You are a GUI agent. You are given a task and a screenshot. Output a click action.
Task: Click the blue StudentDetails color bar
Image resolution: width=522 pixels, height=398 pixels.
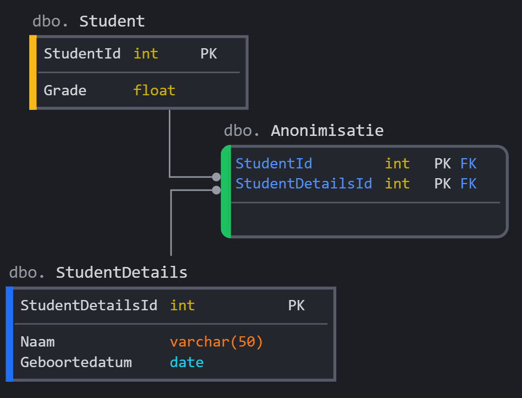pos(9,334)
